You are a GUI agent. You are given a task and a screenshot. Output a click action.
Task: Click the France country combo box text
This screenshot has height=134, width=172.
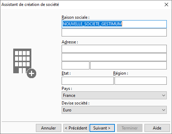69,95
